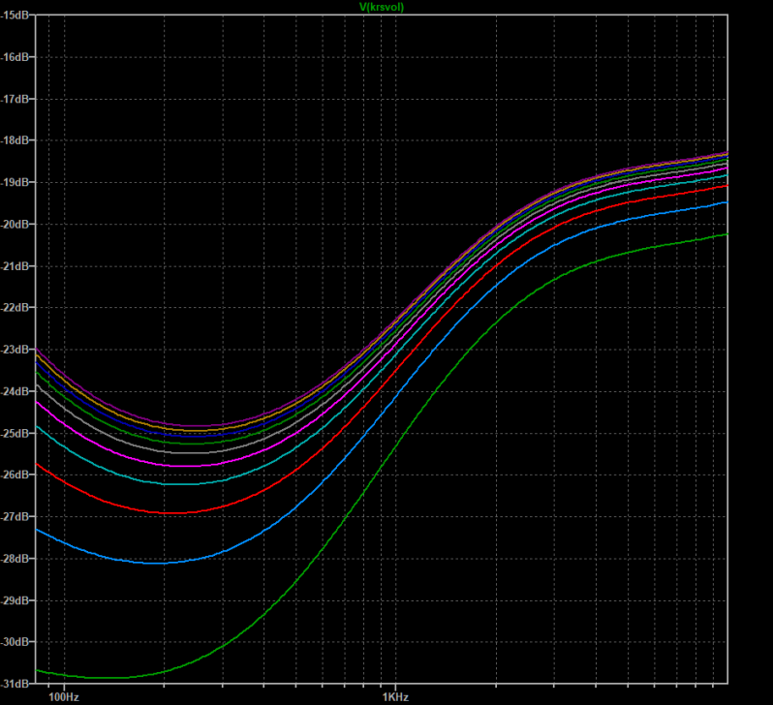Image resolution: width=773 pixels, height=705 pixels.
Task: Click the -28dB vertical axis label
Action: pyautogui.click(x=19, y=559)
